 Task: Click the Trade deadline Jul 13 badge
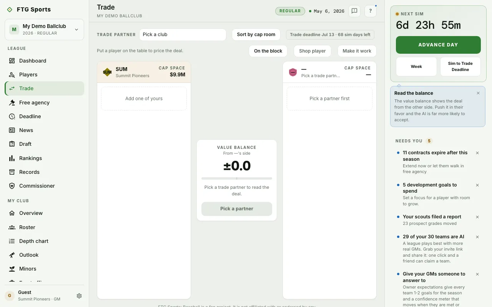point(330,35)
